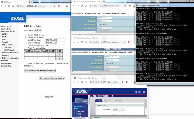The width and height of the screenshot is (194, 119).
Task: Open new tab next to DSL Router tab
Action: pyautogui.click(x=31, y=2)
